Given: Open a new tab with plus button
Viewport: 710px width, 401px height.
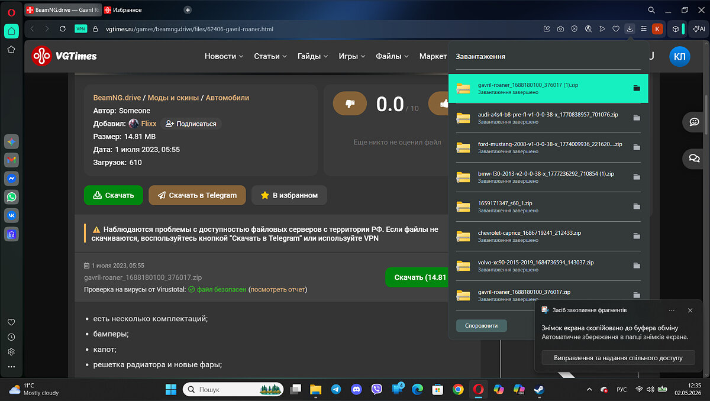Looking at the screenshot, I should point(188,10).
